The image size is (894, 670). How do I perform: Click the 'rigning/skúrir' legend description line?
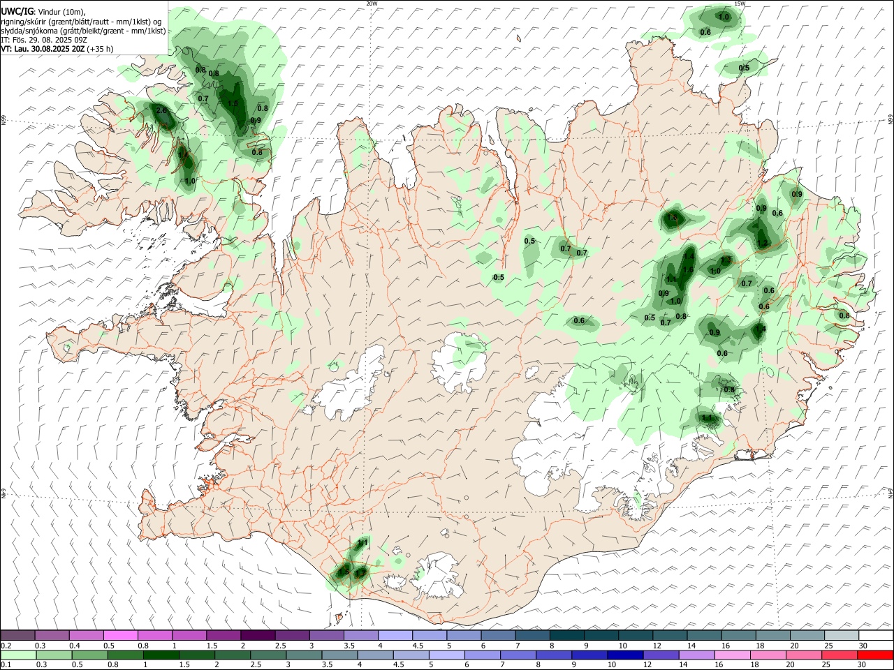click(x=81, y=22)
